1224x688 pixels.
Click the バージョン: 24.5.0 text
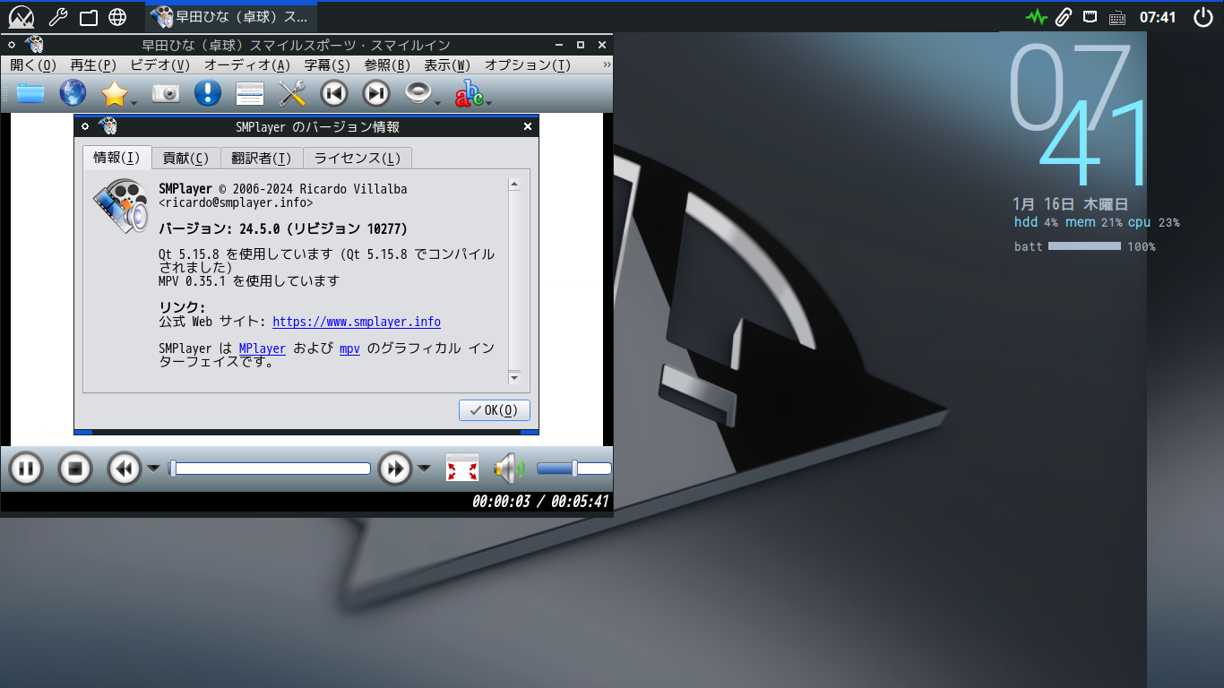[283, 228]
